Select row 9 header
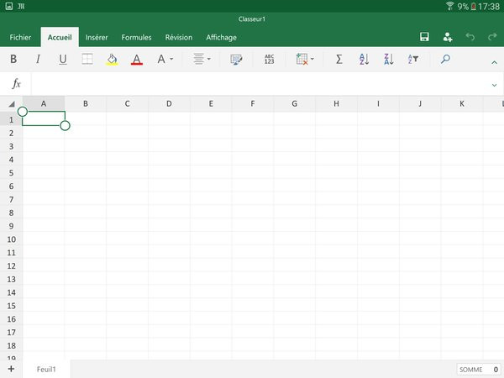Screen dimensions: 504x378 pyautogui.click(x=11, y=226)
